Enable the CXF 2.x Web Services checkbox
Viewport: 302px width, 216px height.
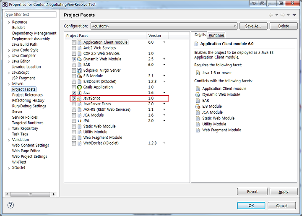pyautogui.click(x=74, y=54)
